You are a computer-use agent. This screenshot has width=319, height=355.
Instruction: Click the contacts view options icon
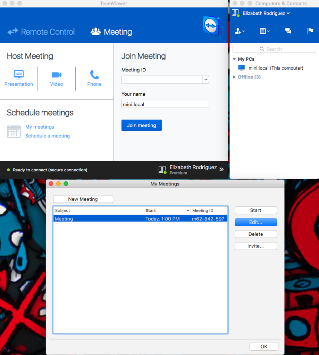click(264, 31)
